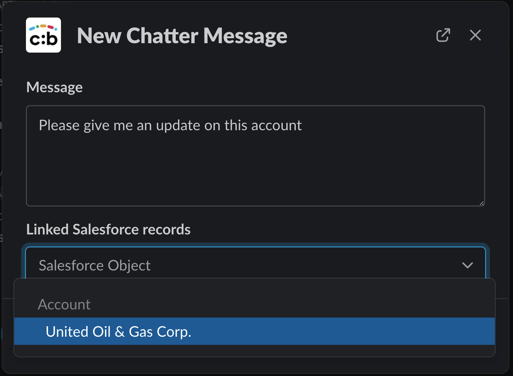
Task: Close the New Chatter Message dialog
Action: [475, 35]
